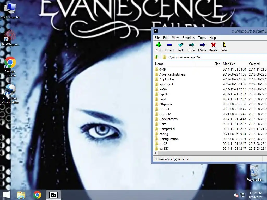Select the da-DK folder
267x200 pixels.
(164, 149)
